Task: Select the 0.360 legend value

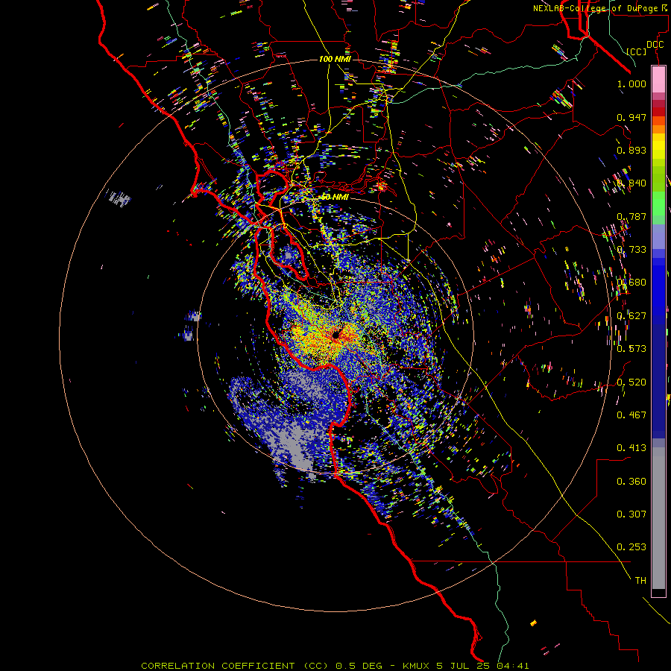Action: (x=631, y=482)
